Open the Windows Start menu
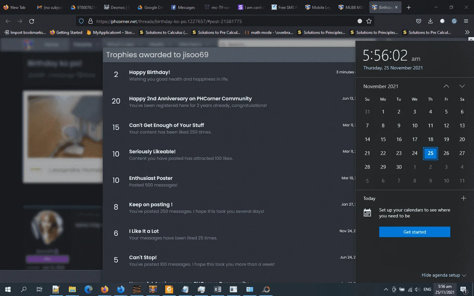This screenshot has height=296, width=474. 8,289
